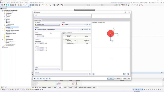Click third icon in dialog bottom toolbar
The image size is (164, 92).
[x=41, y=78]
